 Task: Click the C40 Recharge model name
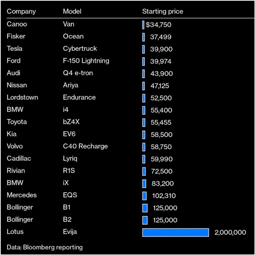[x=85, y=146]
